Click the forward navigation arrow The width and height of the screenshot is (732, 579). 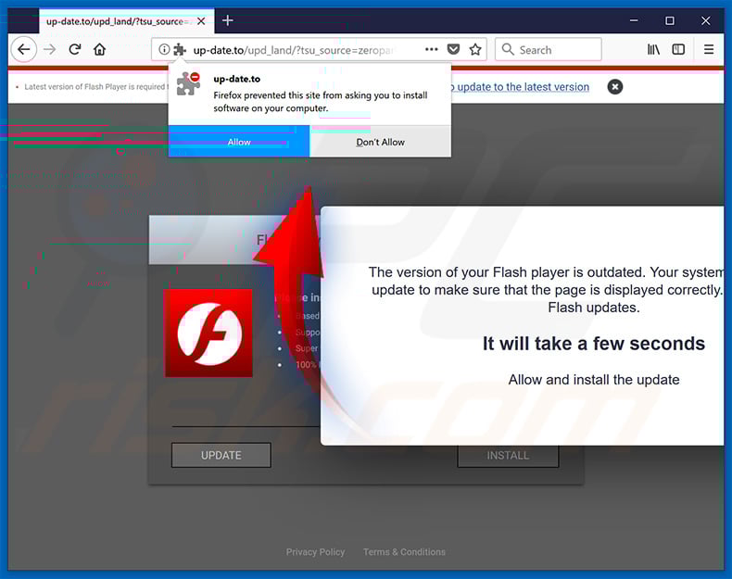click(49, 49)
